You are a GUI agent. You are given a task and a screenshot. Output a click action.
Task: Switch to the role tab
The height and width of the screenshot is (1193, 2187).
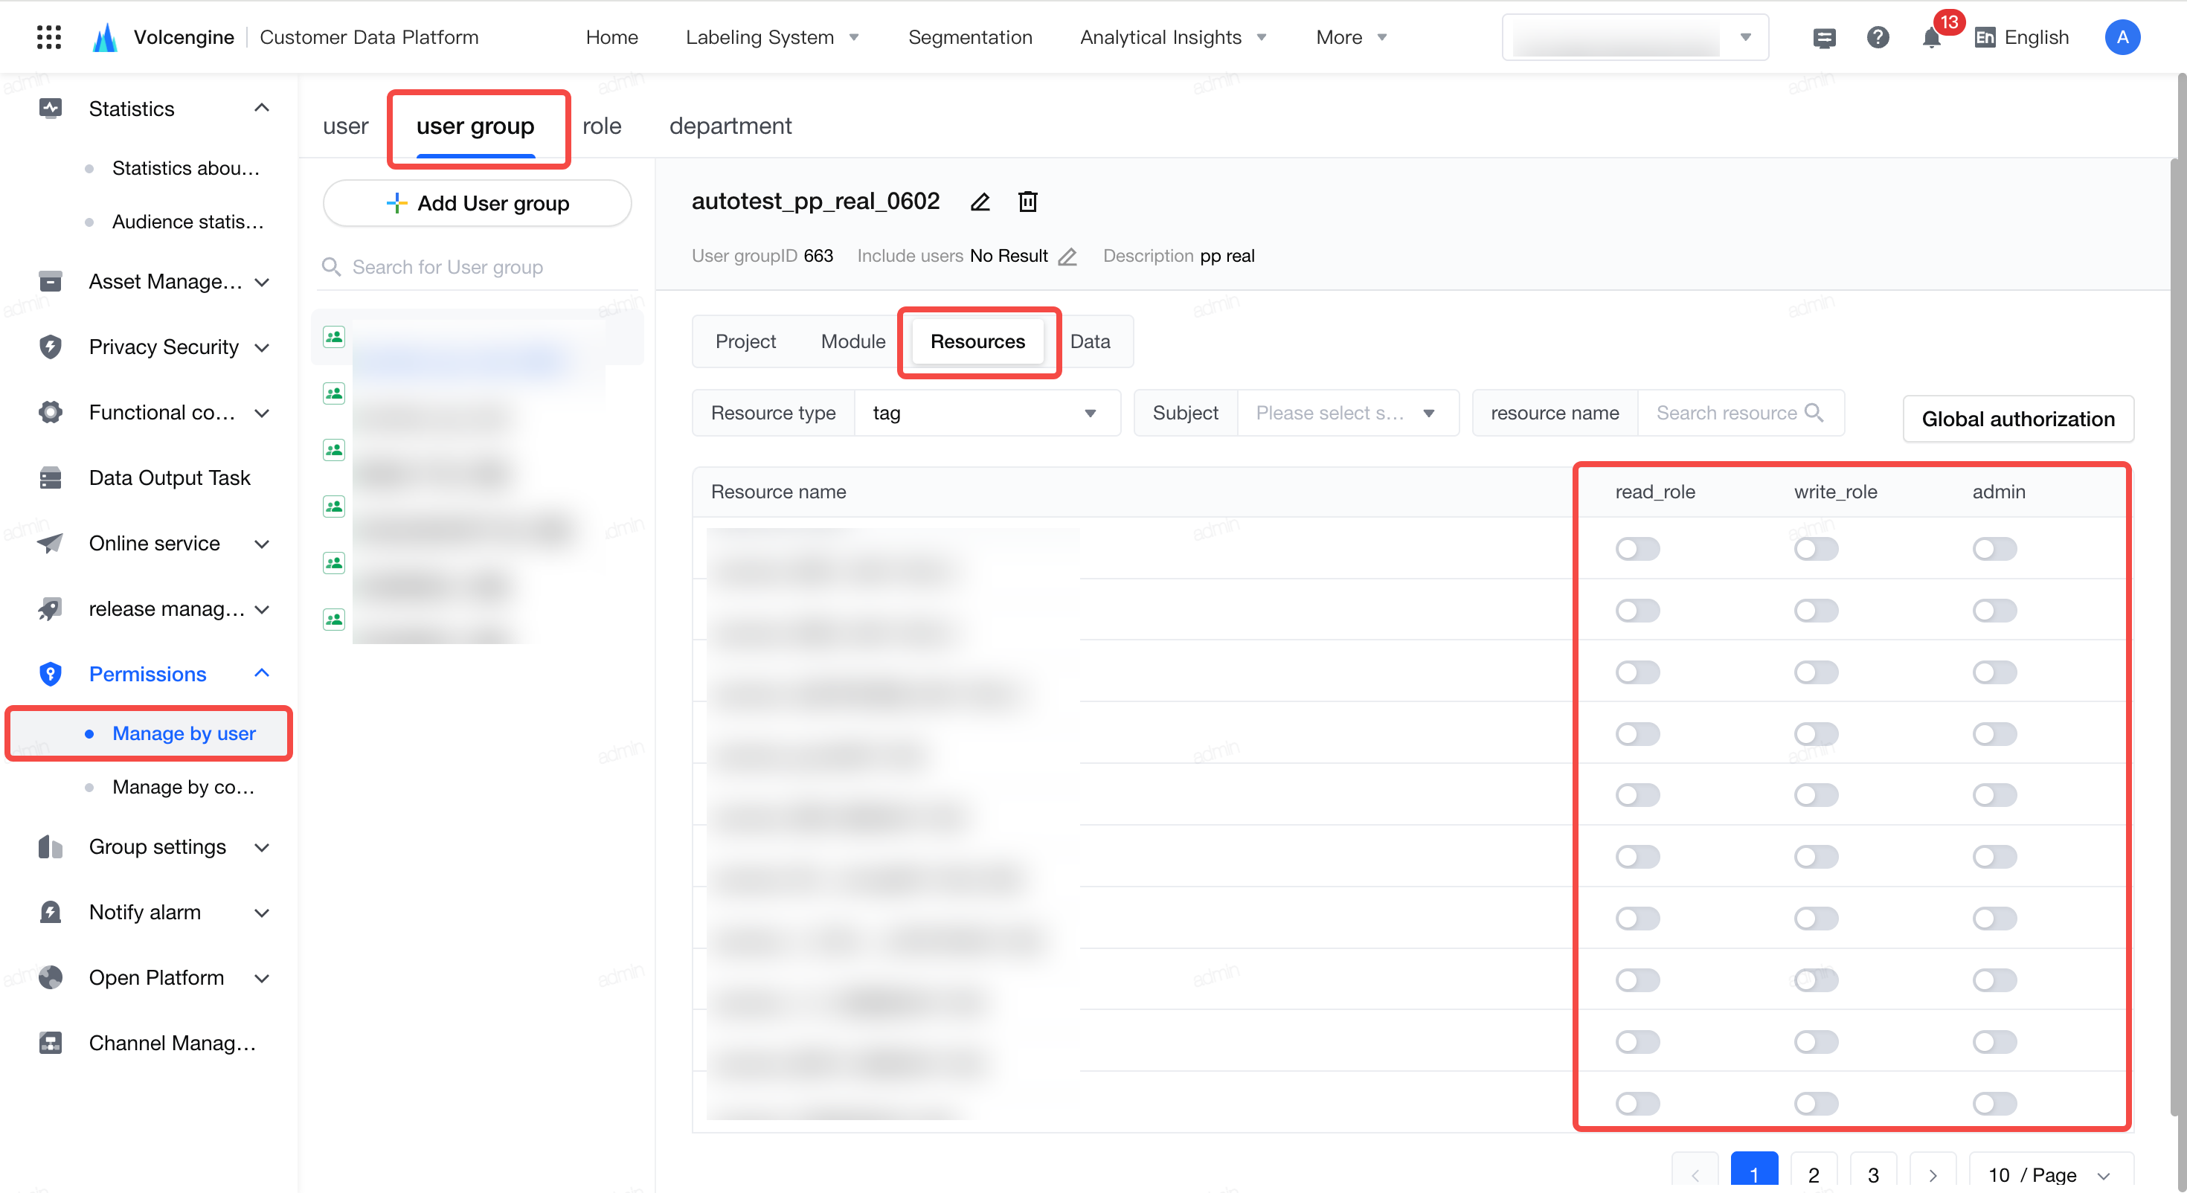click(601, 126)
